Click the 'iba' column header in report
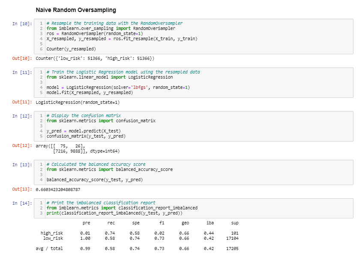The image size is (356, 256). (210, 223)
